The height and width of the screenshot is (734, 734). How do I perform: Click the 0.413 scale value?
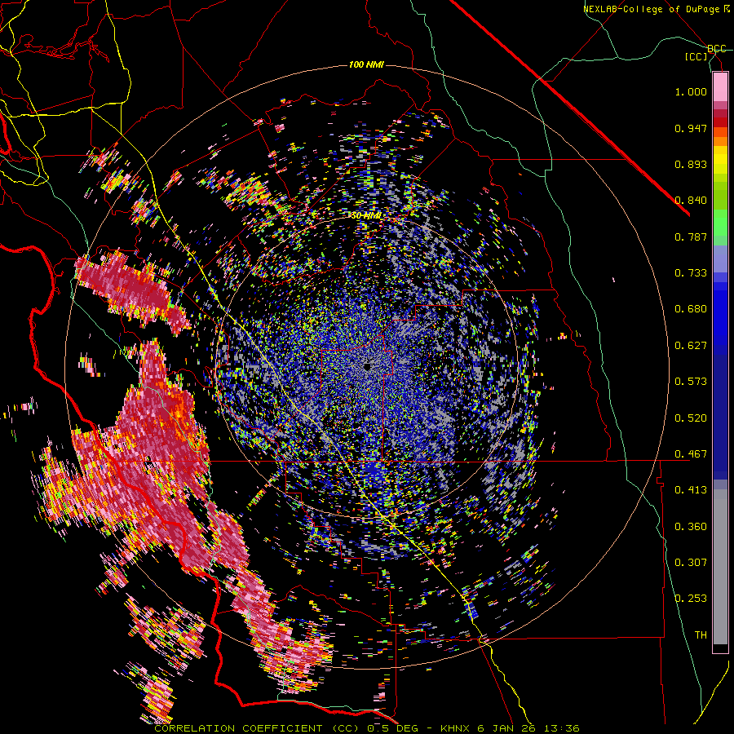(x=691, y=490)
